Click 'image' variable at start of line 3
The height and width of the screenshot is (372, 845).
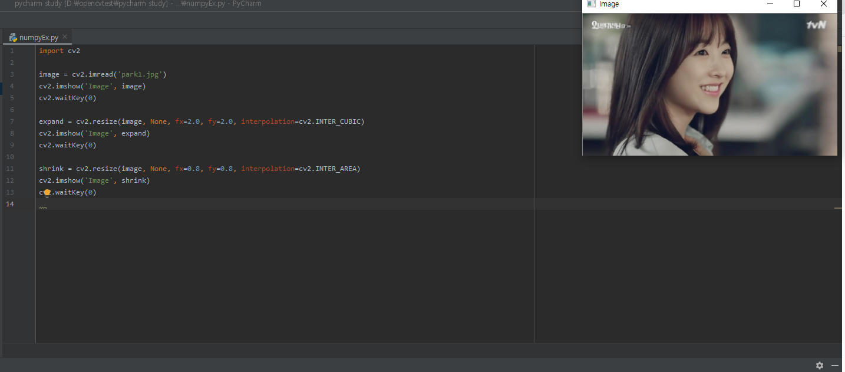pos(49,74)
